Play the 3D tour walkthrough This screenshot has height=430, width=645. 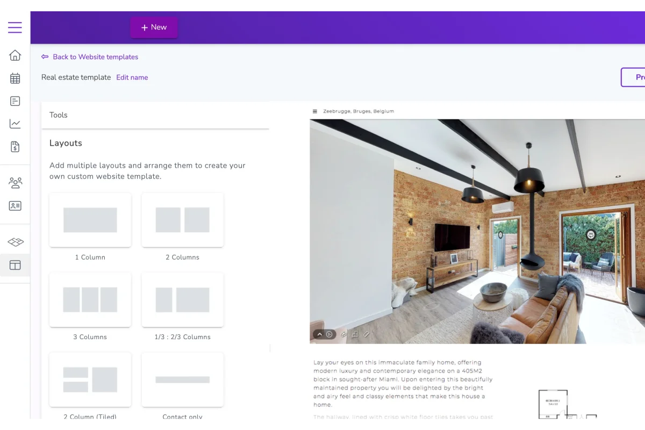[x=329, y=334]
